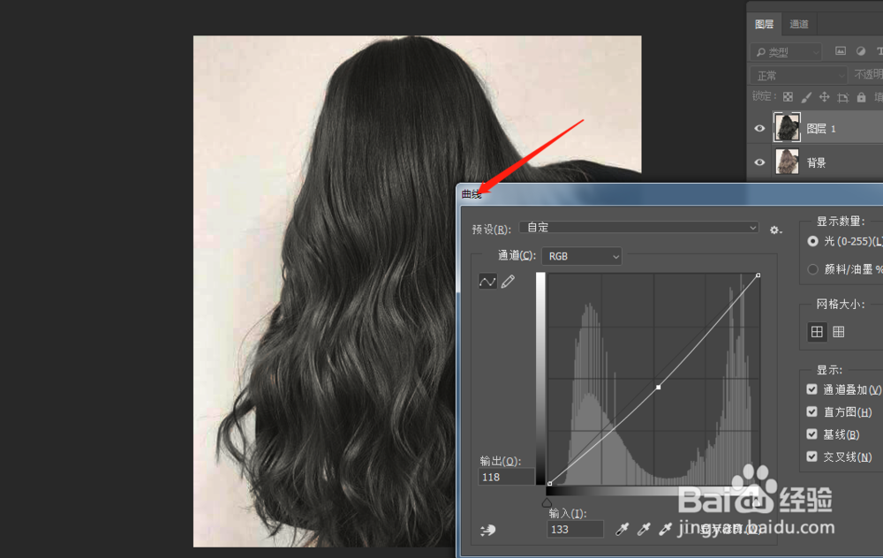Viewport: 883px width, 558px height.
Task: Pick the black point eyedropper
Action: [x=622, y=529]
